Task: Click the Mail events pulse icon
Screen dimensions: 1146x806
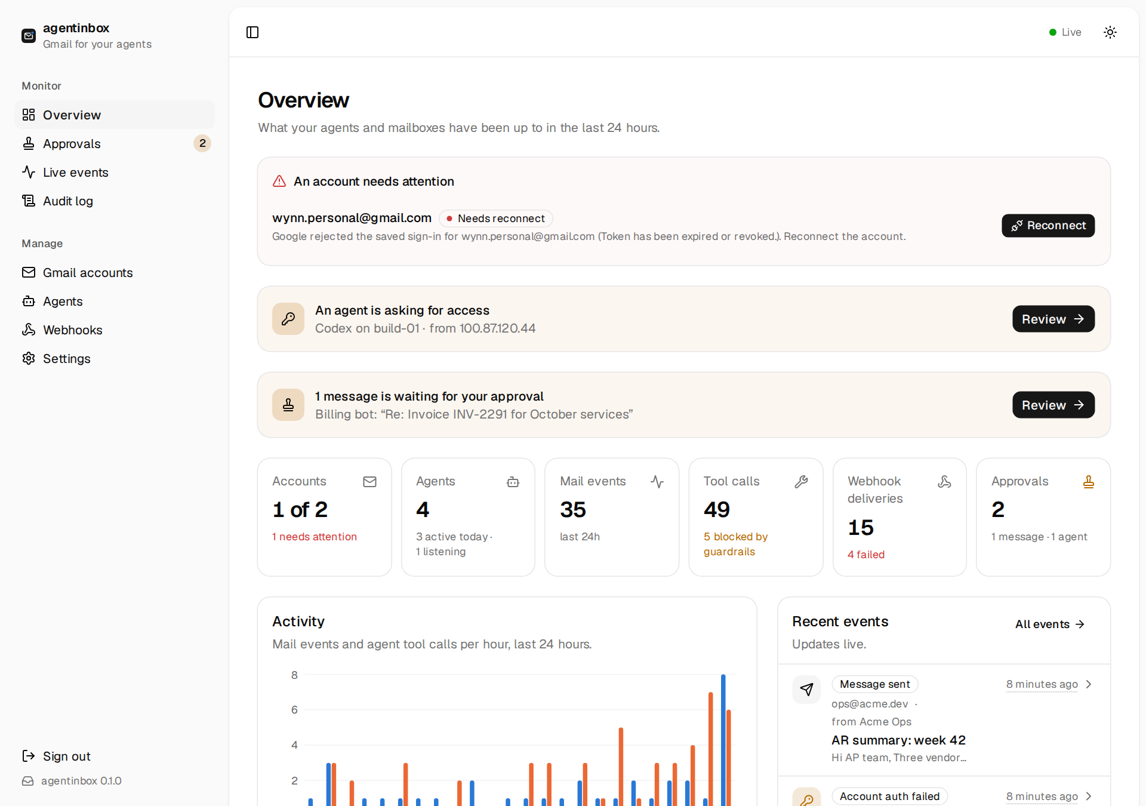Action: click(657, 482)
